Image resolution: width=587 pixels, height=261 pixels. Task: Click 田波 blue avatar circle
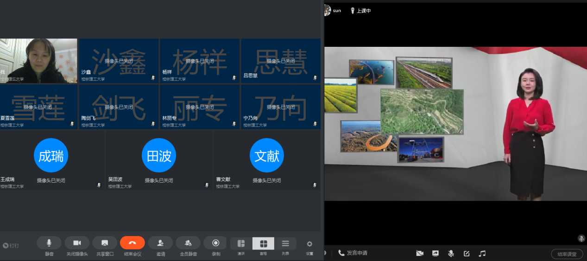coord(159,156)
